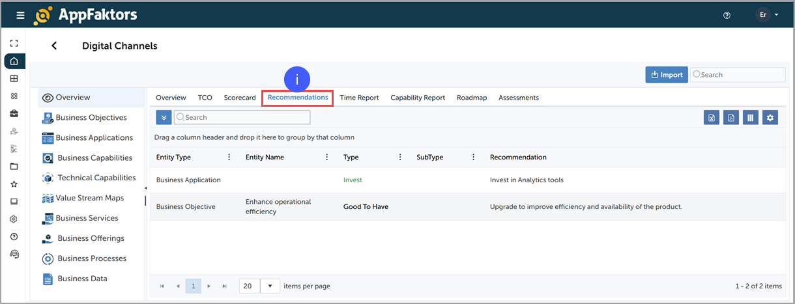Click the Export to Excel icon
This screenshot has height=304, width=795.
[712, 118]
